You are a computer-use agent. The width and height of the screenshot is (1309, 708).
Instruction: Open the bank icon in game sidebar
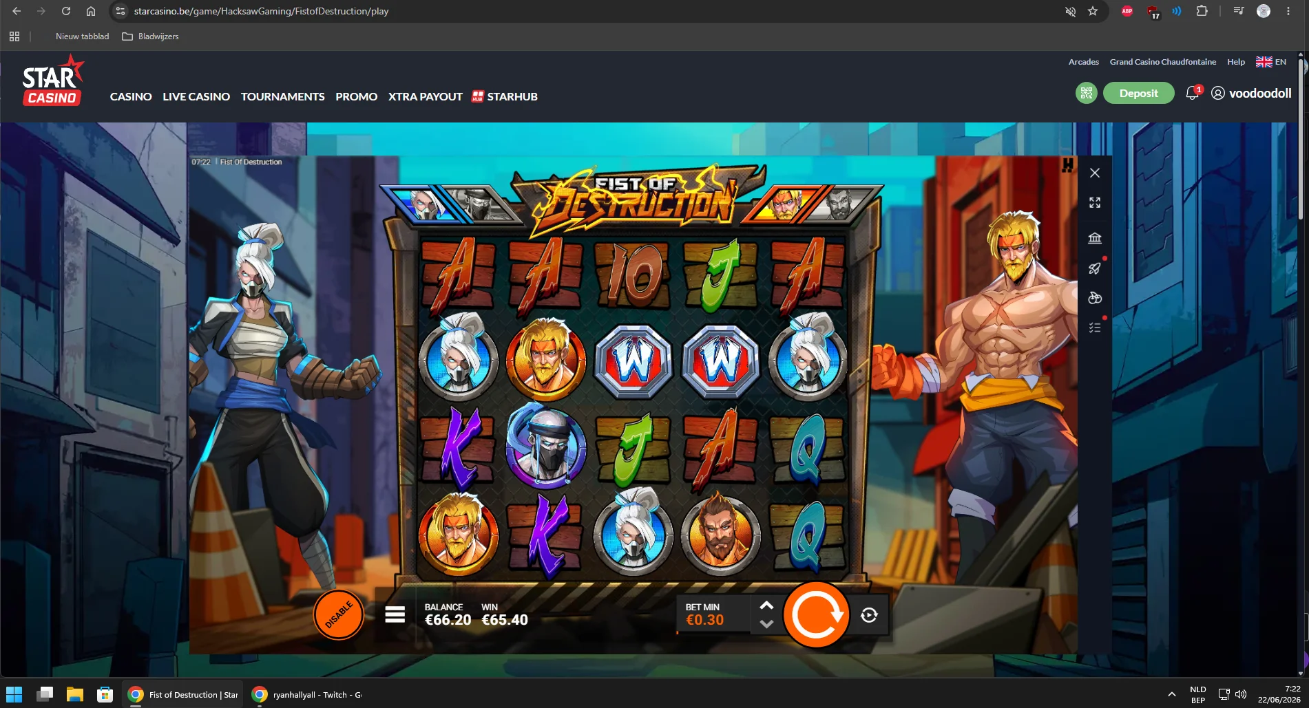(x=1095, y=238)
